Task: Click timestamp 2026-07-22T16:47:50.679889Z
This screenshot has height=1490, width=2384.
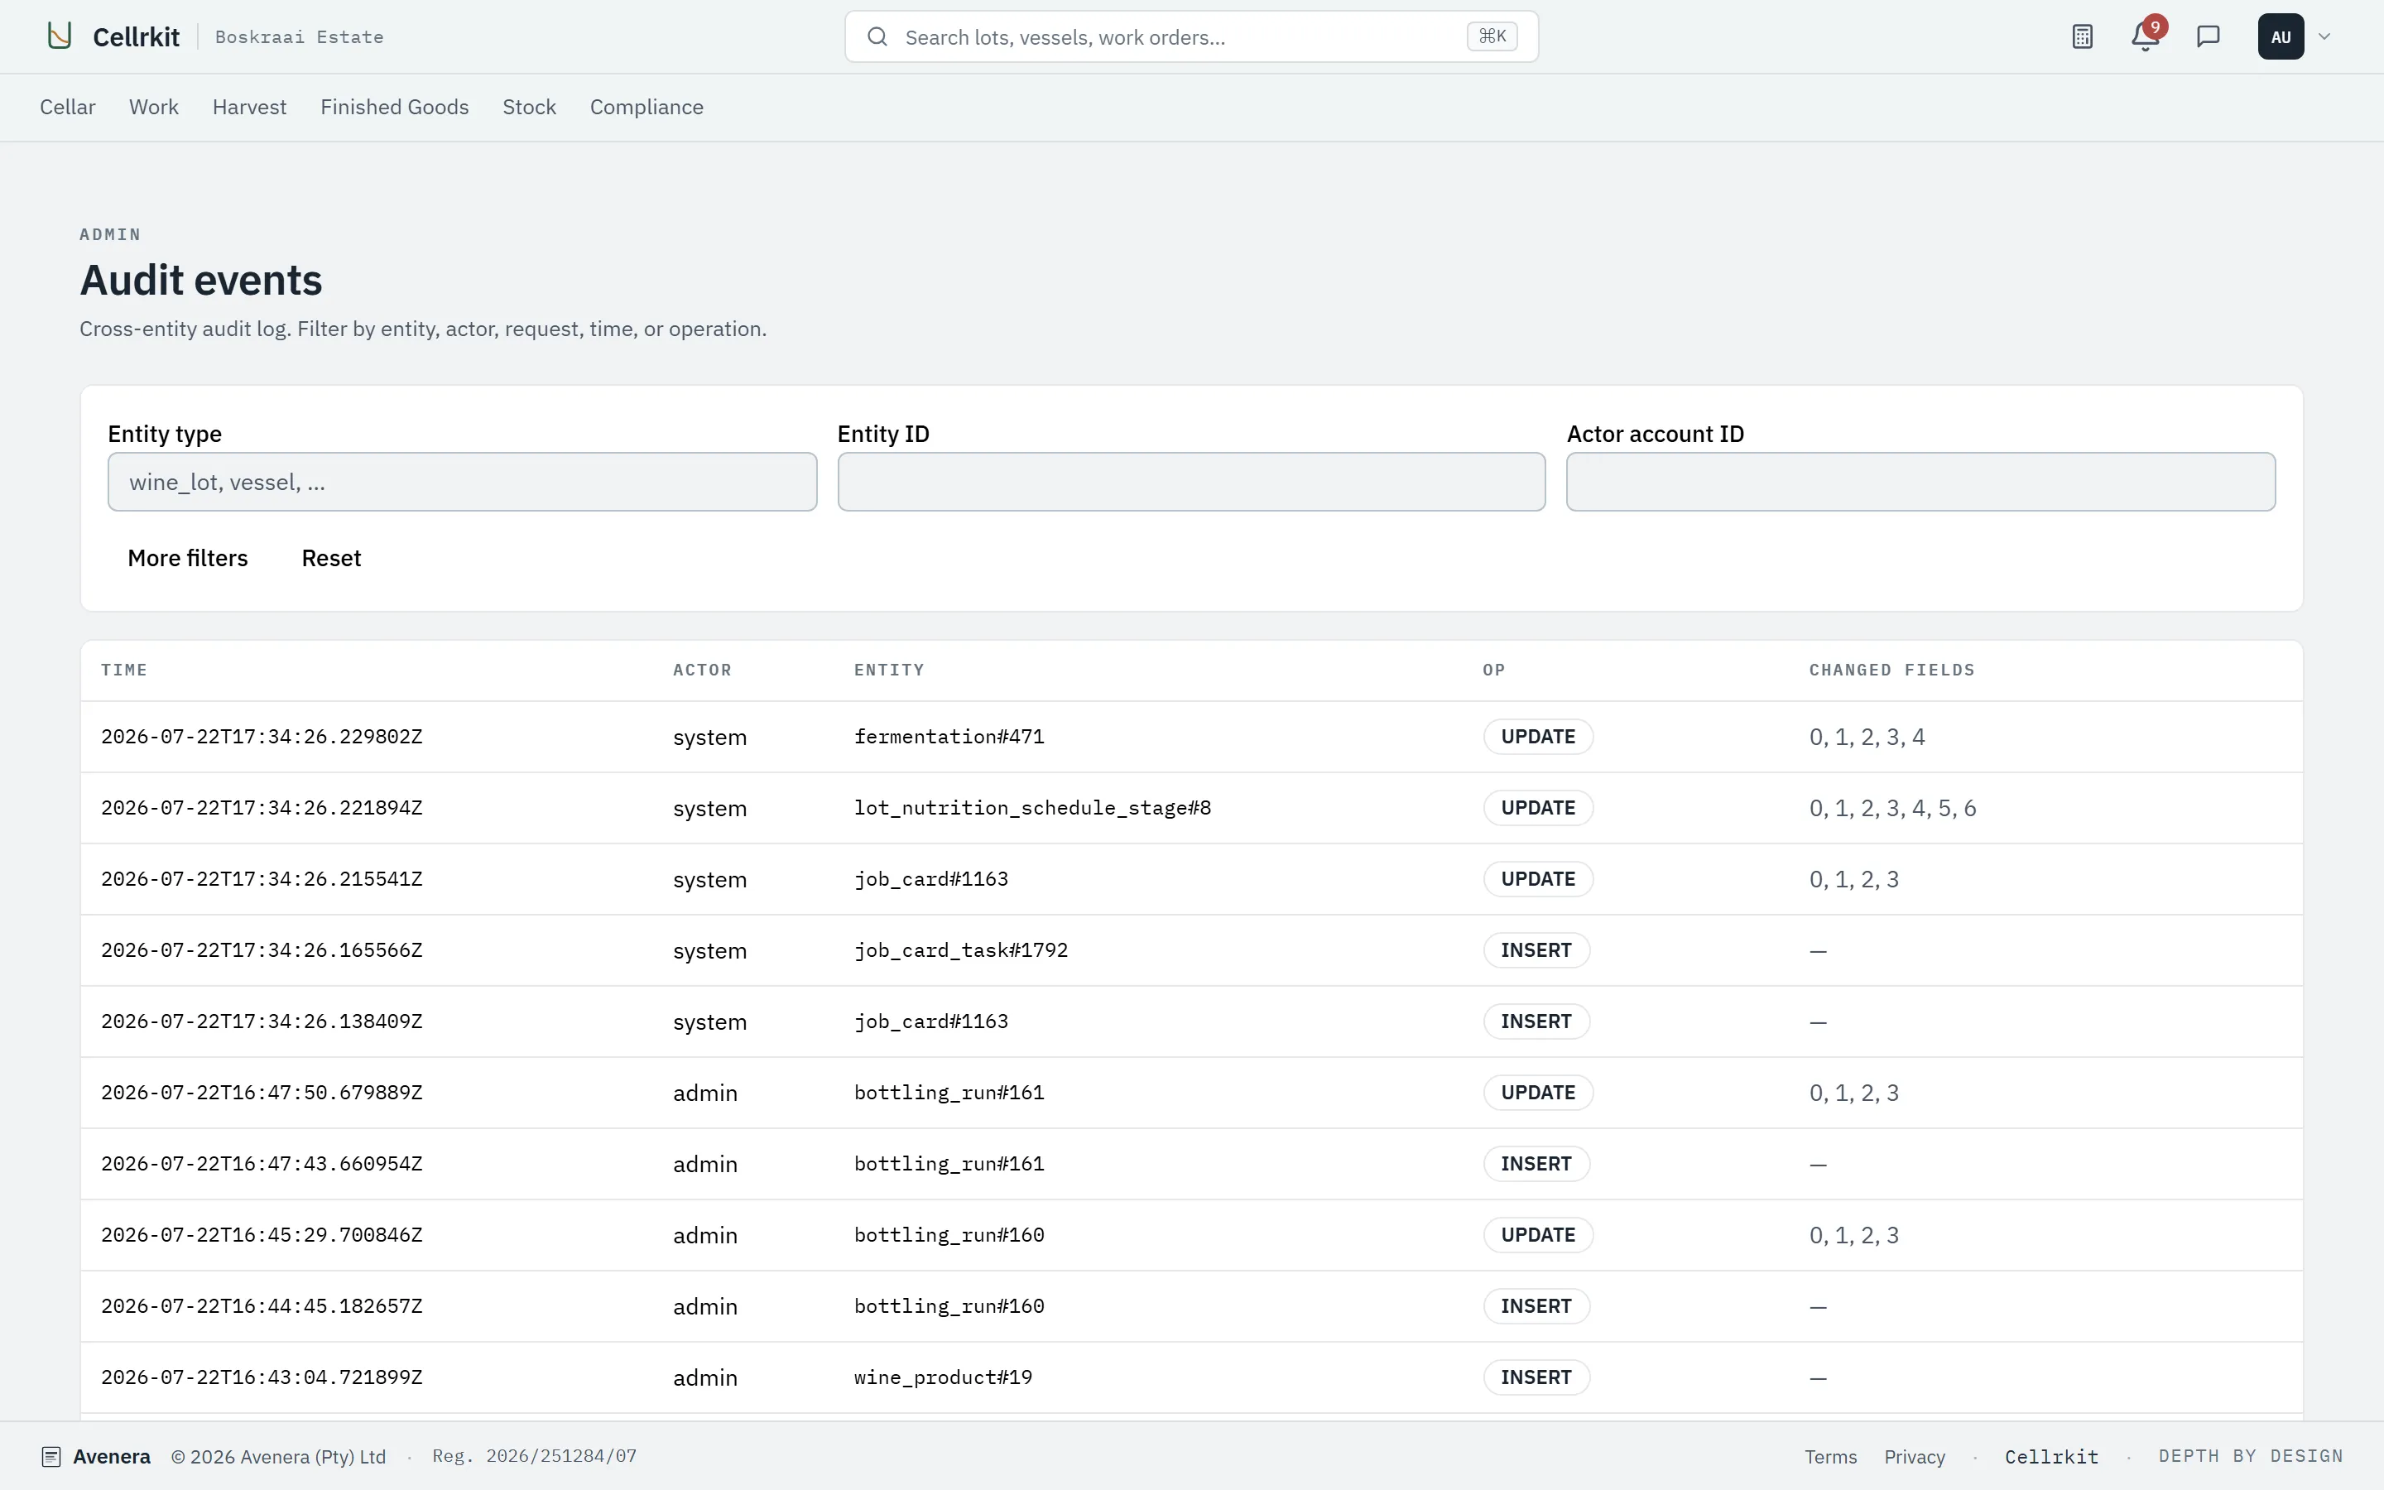Action: [261, 1092]
